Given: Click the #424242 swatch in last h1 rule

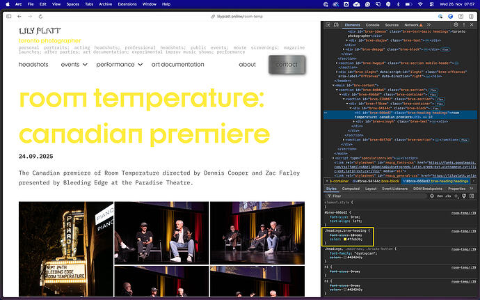Looking at the screenshot, I should (x=345, y=290).
